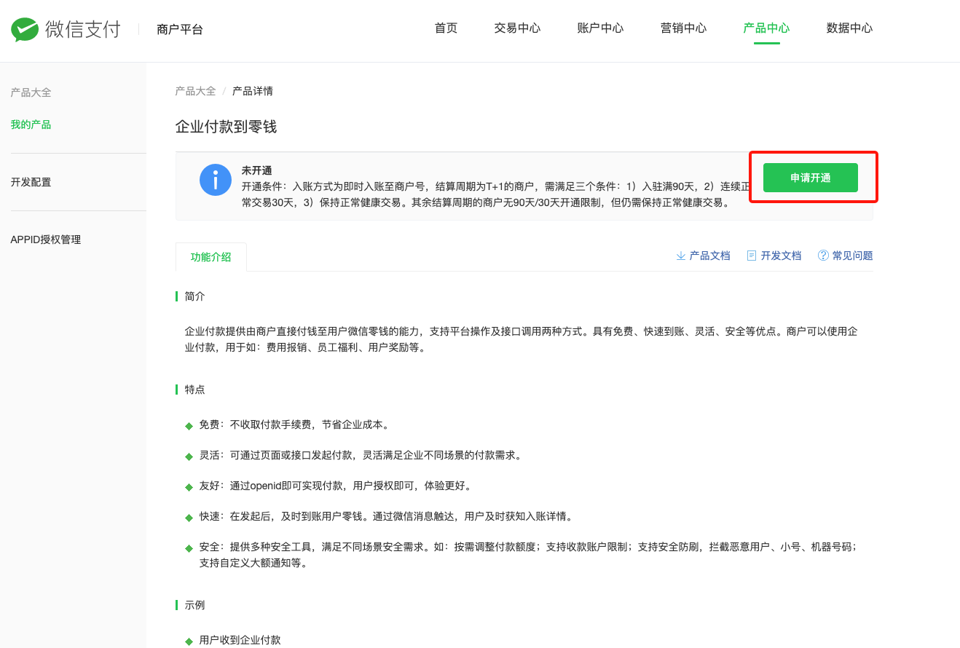The image size is (960, 648).
Task: Click the 企业付款到零钱 page title
Action: [227, 127]
